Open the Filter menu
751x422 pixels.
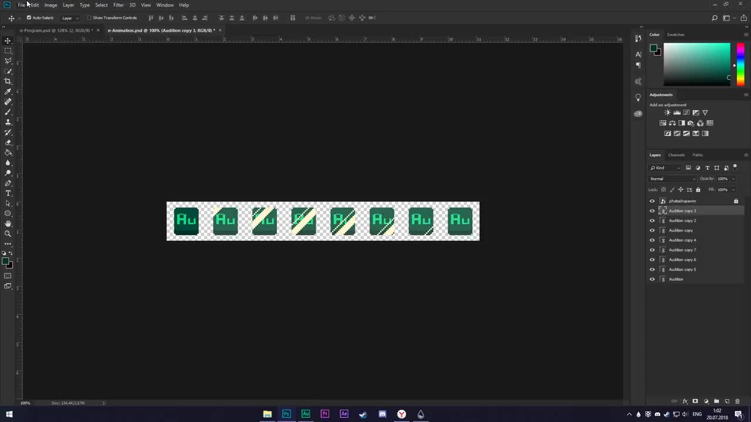click(119, 5)
